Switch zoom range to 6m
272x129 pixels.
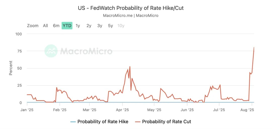pos(56,26)
